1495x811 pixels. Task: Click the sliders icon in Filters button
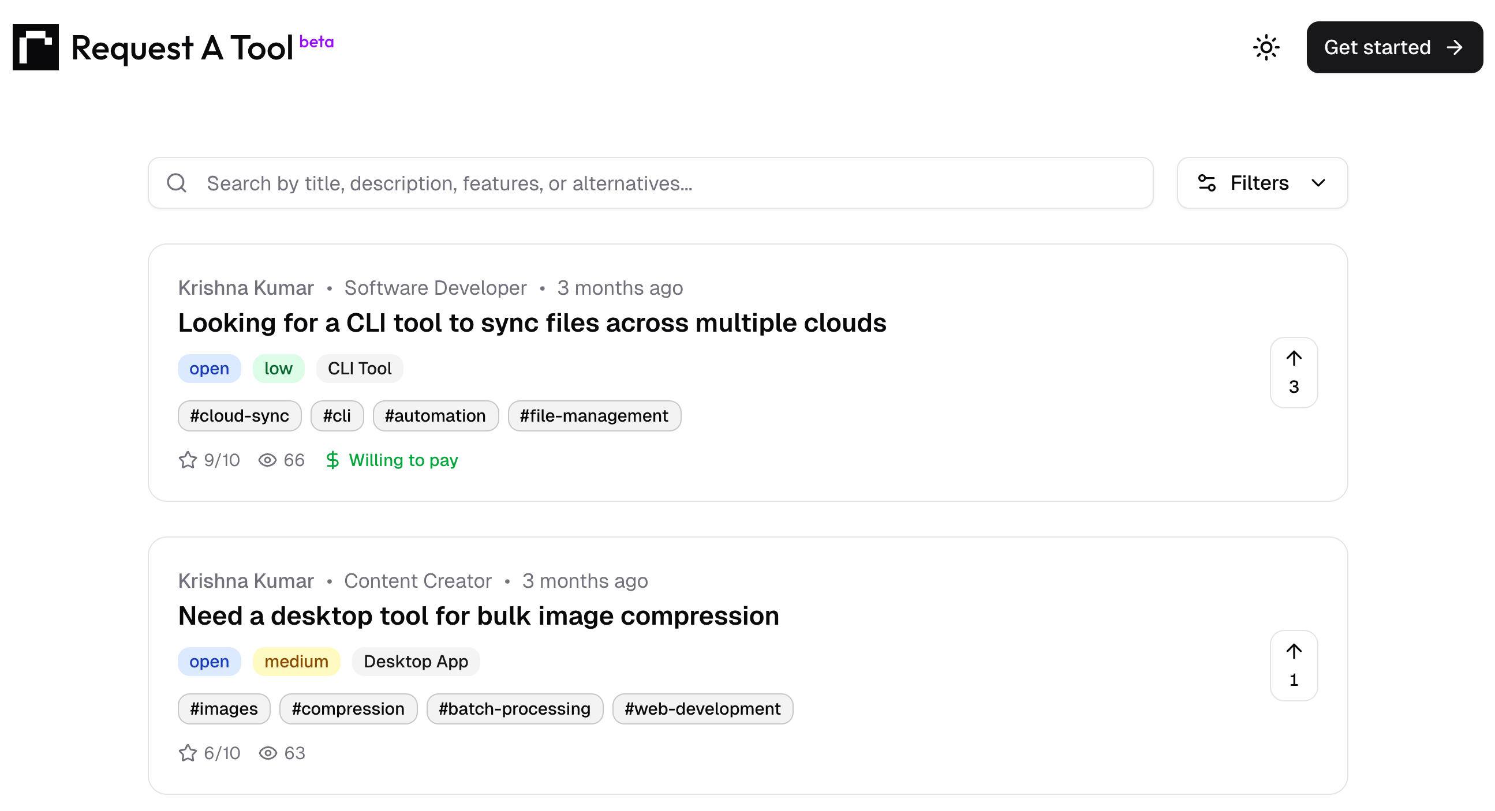pyautogui.click(x=1206, y=183)
